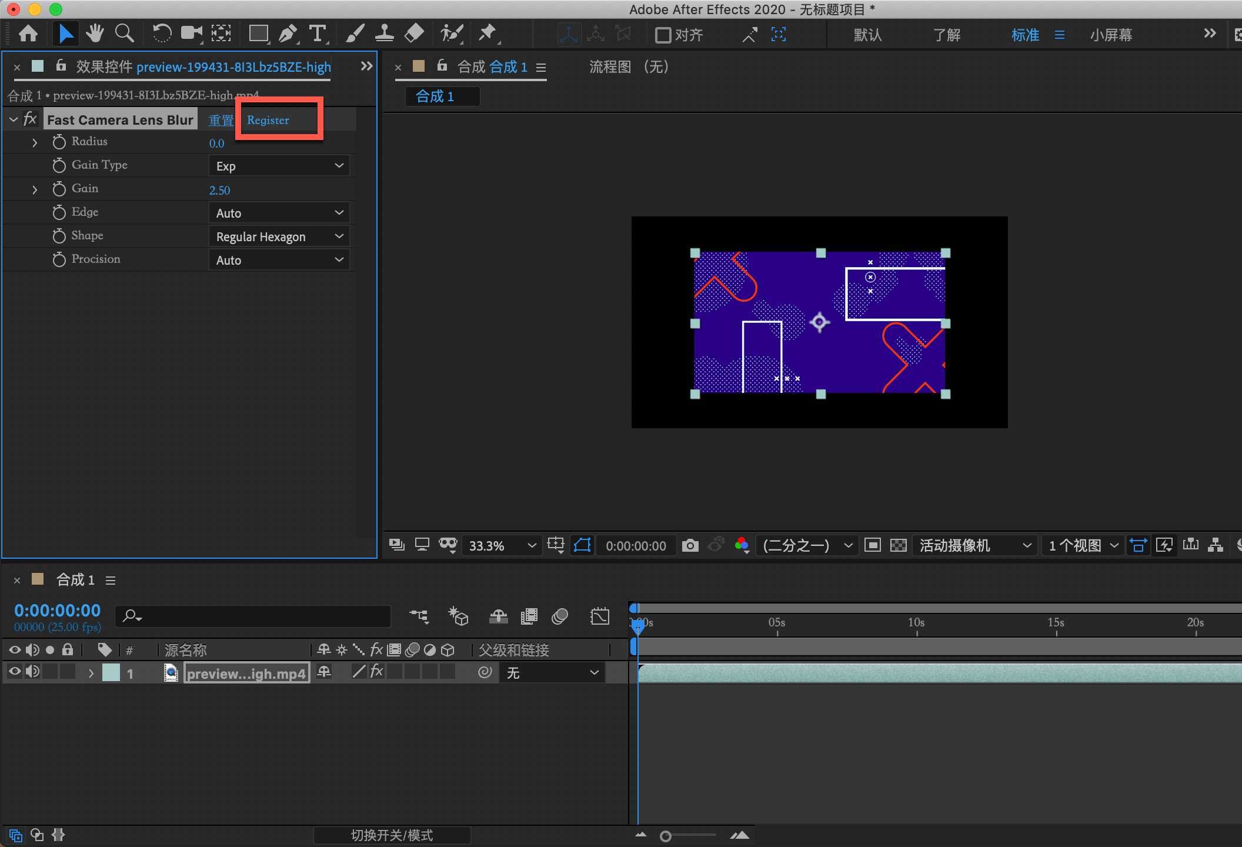Screen dimensions: 1242x847
Task: Click 切换开关/模式 toggle button
Action: coord(392,835)
